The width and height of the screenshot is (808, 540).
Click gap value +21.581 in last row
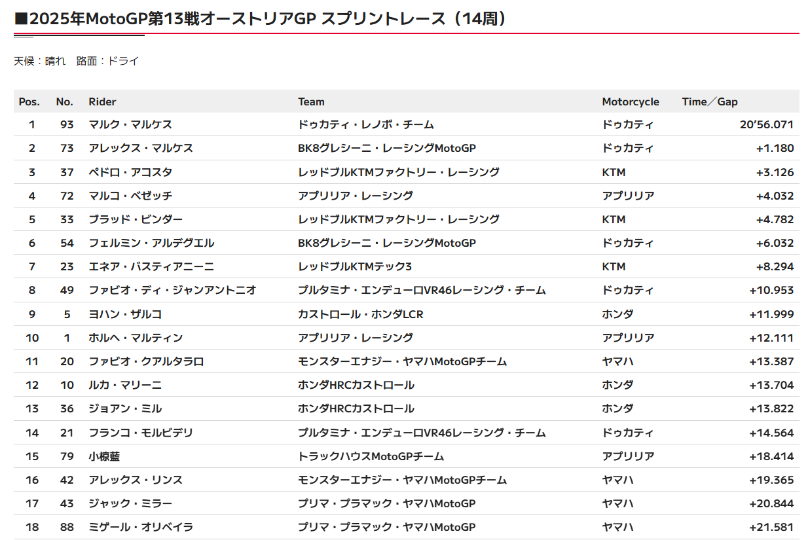pos(771,527)
